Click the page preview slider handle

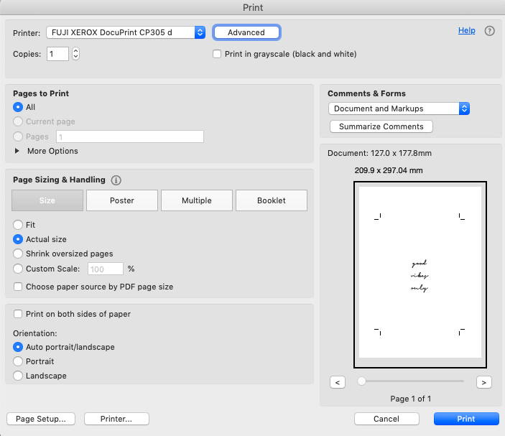point(361,381)
